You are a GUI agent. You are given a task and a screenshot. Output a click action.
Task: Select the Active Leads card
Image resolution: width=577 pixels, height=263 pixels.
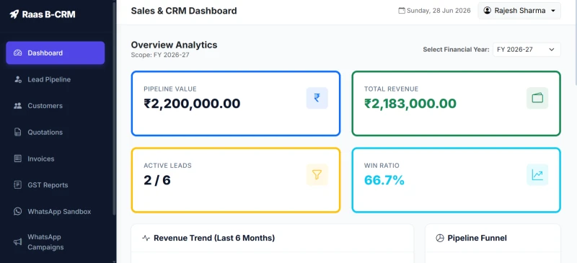[236, 180]
